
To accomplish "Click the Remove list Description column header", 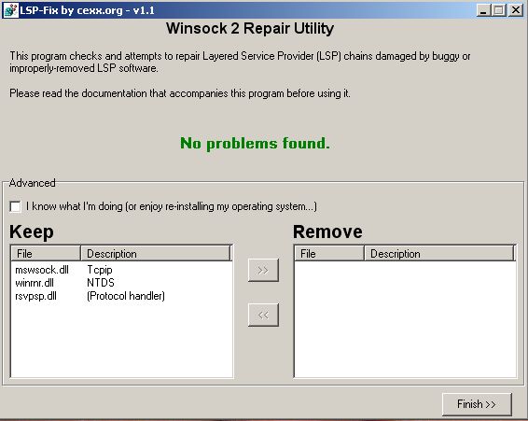I will coord(440,254).
